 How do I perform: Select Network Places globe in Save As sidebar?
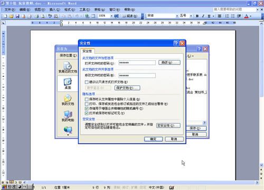pyautogui.click(x=68, y=130)
